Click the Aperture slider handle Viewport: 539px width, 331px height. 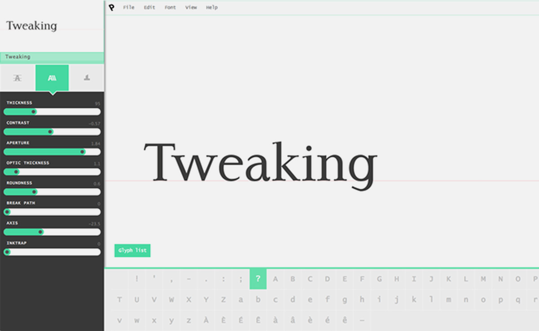click(83, 152)
